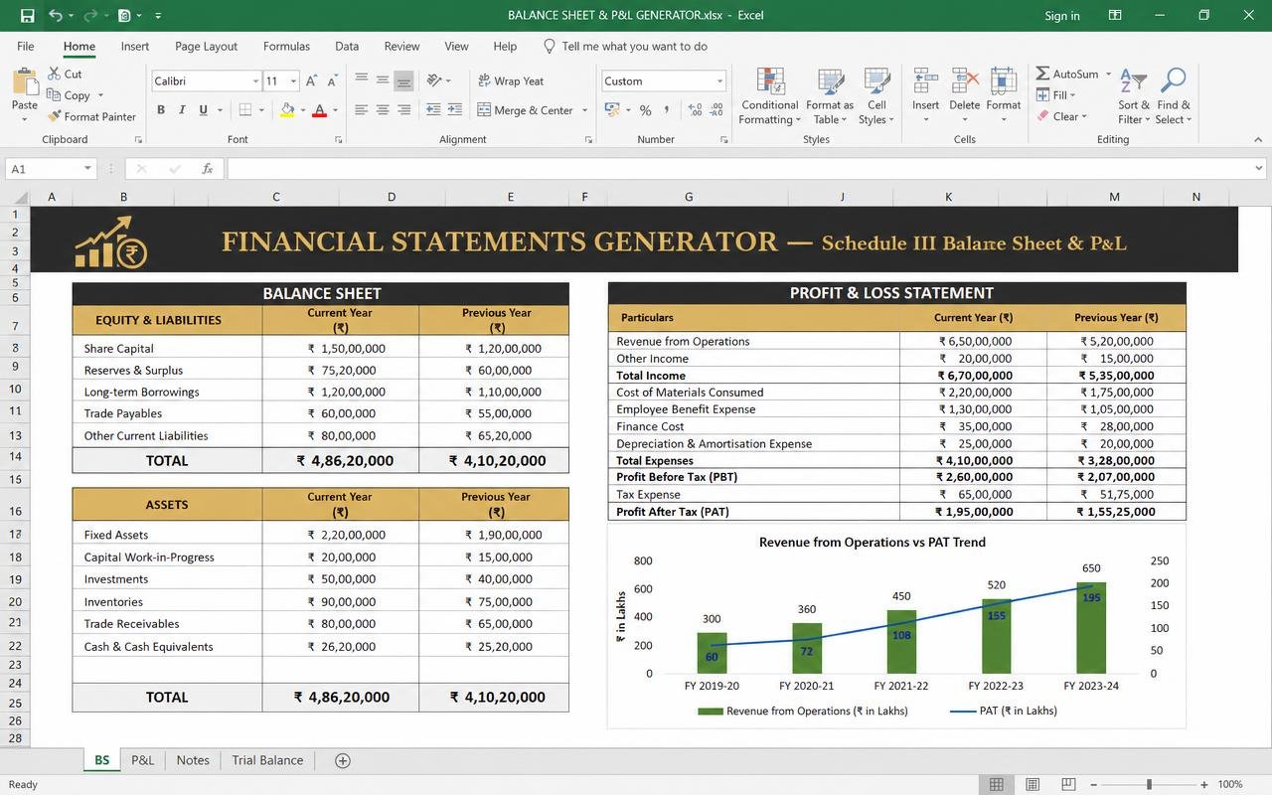Expand the formula bar with the chevron
Screen dimensions: 1272x795
tap(1259, 169)
